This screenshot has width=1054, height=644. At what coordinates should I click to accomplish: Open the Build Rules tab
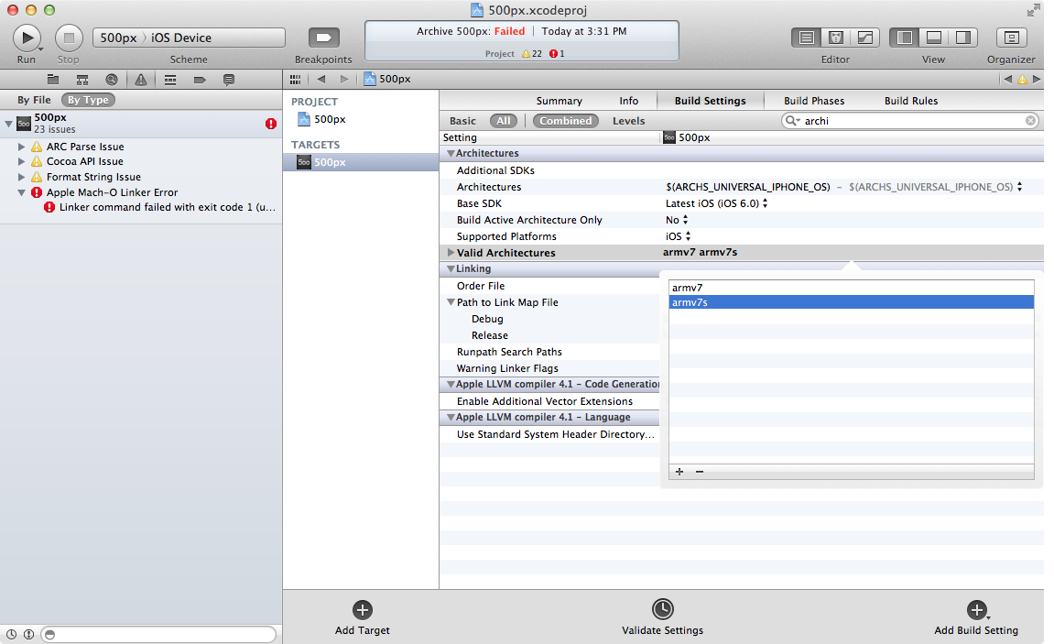[910, 101]
